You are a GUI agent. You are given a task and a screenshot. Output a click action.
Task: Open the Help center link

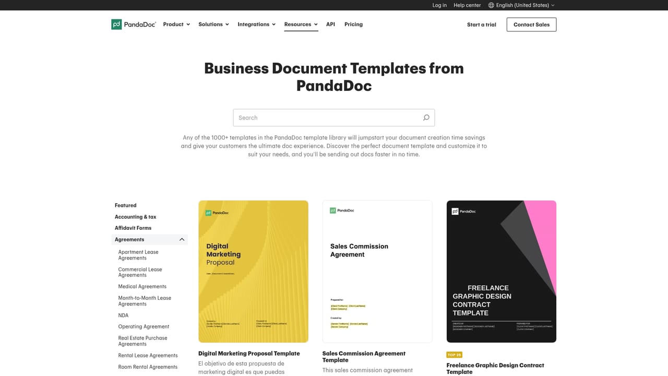(467, 5)
